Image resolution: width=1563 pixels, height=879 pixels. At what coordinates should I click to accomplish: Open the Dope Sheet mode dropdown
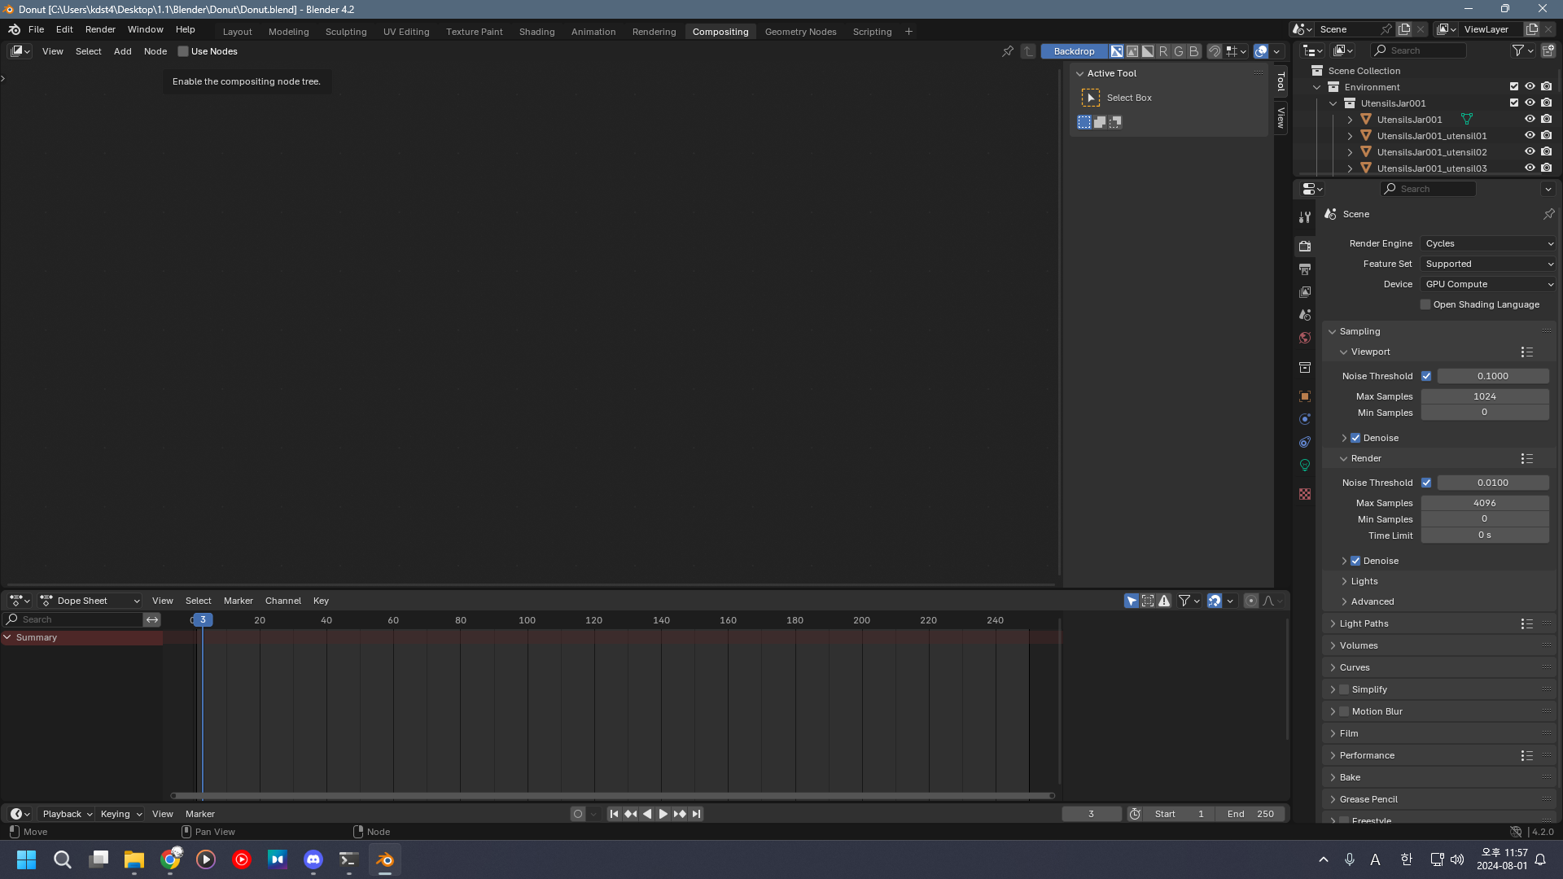pyautogui.click(x=90, y=601)
